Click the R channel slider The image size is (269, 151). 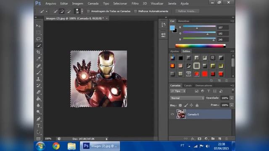(x=199, y=26)
